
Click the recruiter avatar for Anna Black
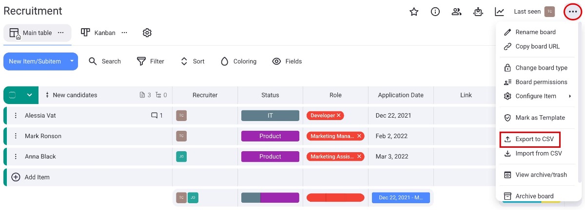[181, 157]
